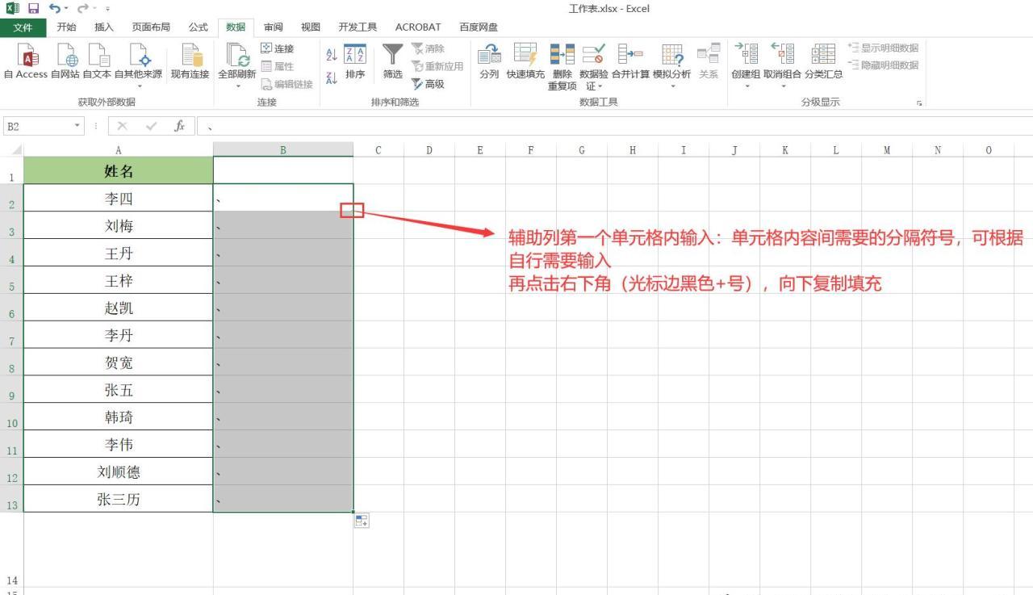Click the undo arrow icon
The height and width of the screenshot is (595, 1033).
coord(54,8)
